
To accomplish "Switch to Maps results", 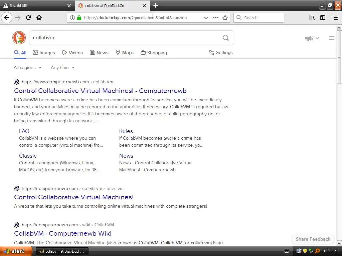I will point(125,53).
